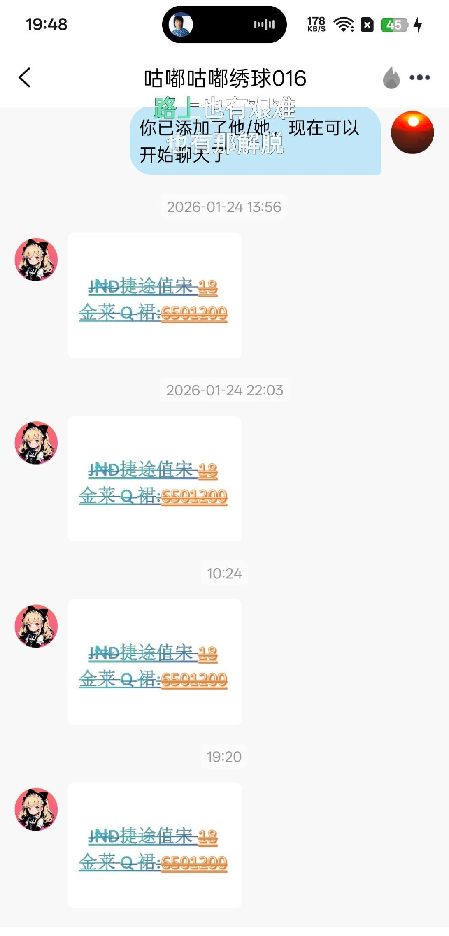Open the image message under 2026-01-24 22:03
Image resolution: width=449 pixels, height=936 pixels.
155,479
